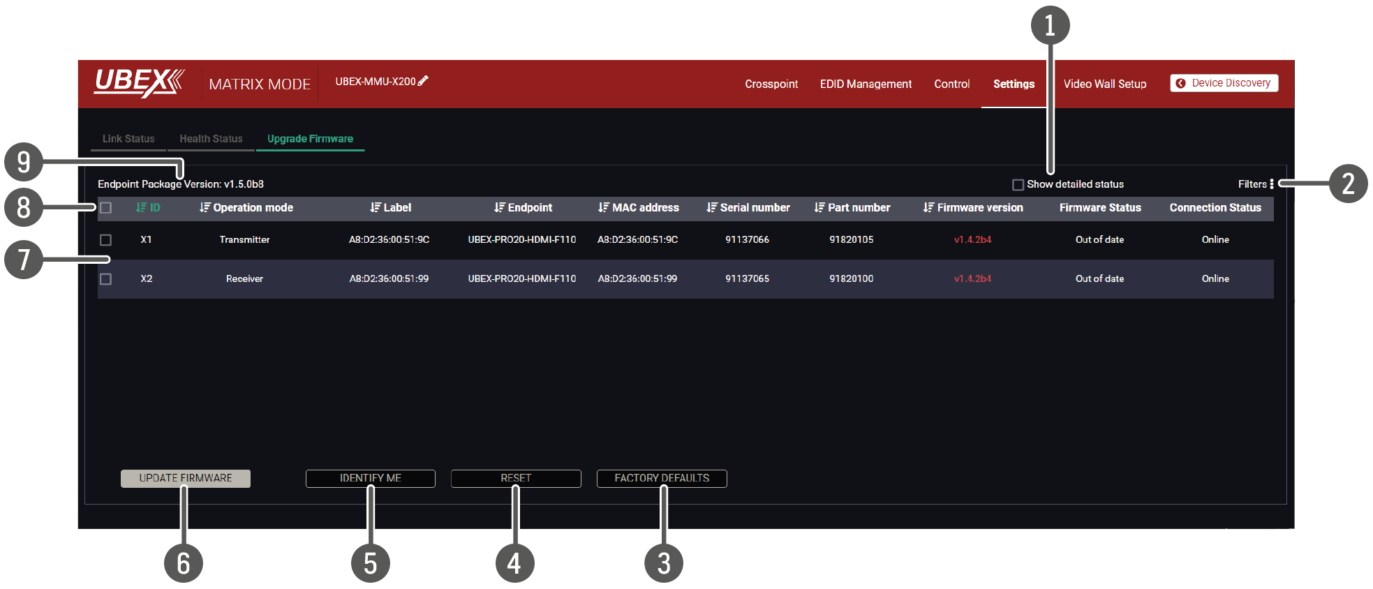
Task: Select the X2 Receiver row checkbox
Action: (x=105, y=279)
